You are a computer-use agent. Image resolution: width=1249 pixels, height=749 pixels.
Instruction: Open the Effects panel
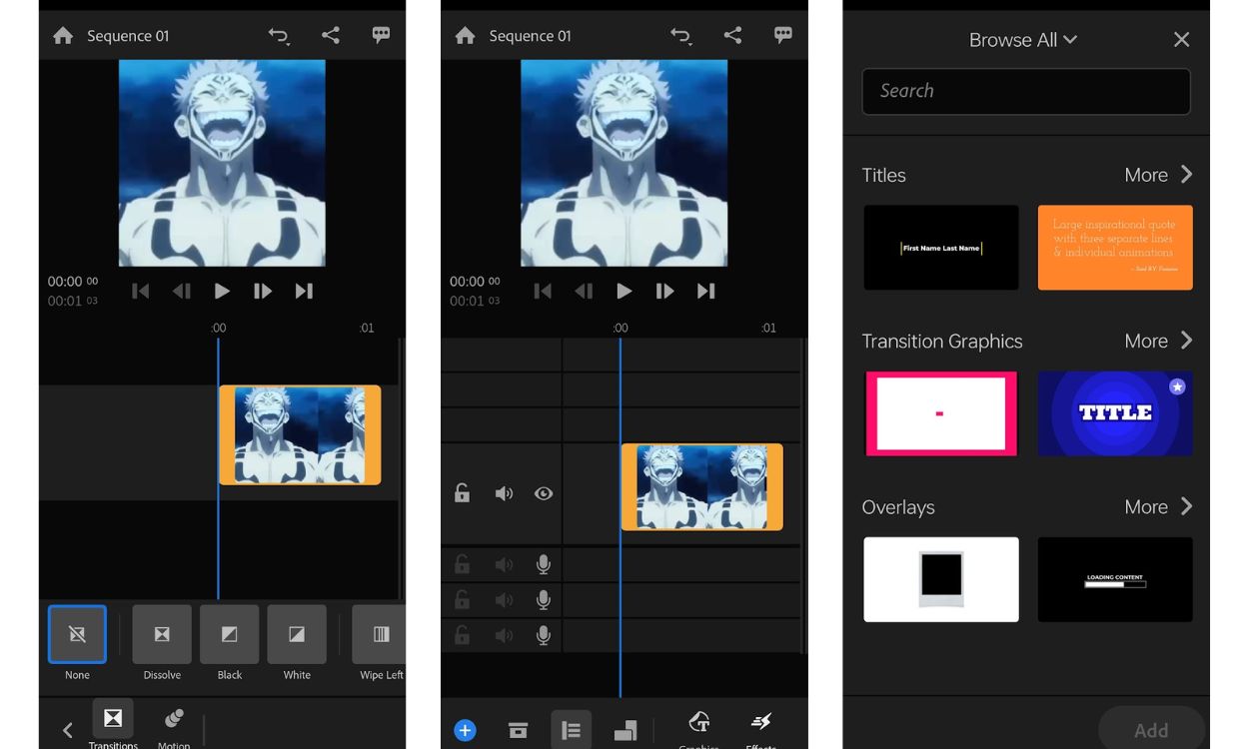pyautogui.click(x=760, y=727)
